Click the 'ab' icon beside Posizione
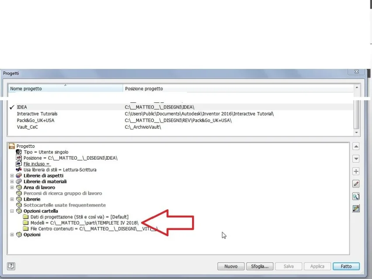Viewport: 372px width, 279px height. coord(19,158)
